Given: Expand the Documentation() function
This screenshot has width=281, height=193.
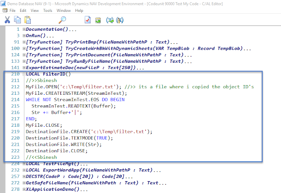Looking at the screenshot, I should pos(24,29).
